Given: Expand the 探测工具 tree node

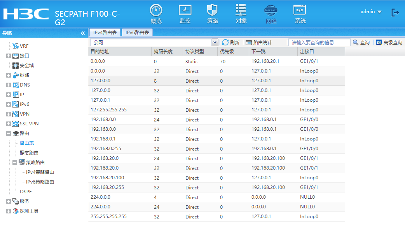Looking at the screenshot, I should tap(9, 211).
